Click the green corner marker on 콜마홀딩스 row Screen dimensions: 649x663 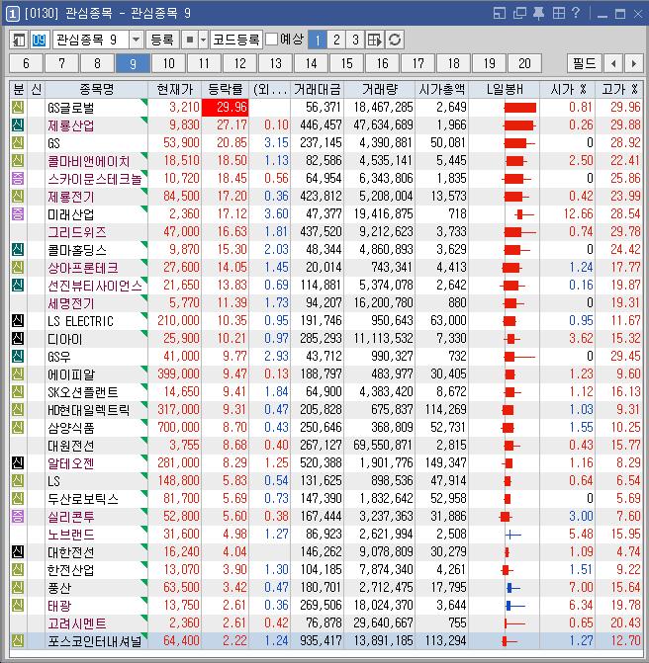click(144, 244)
